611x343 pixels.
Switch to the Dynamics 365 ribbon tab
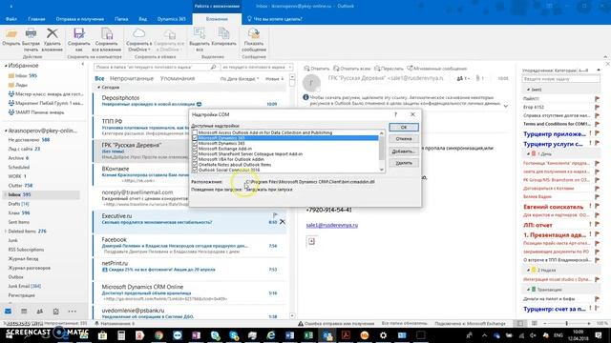[x=172, y=19]
